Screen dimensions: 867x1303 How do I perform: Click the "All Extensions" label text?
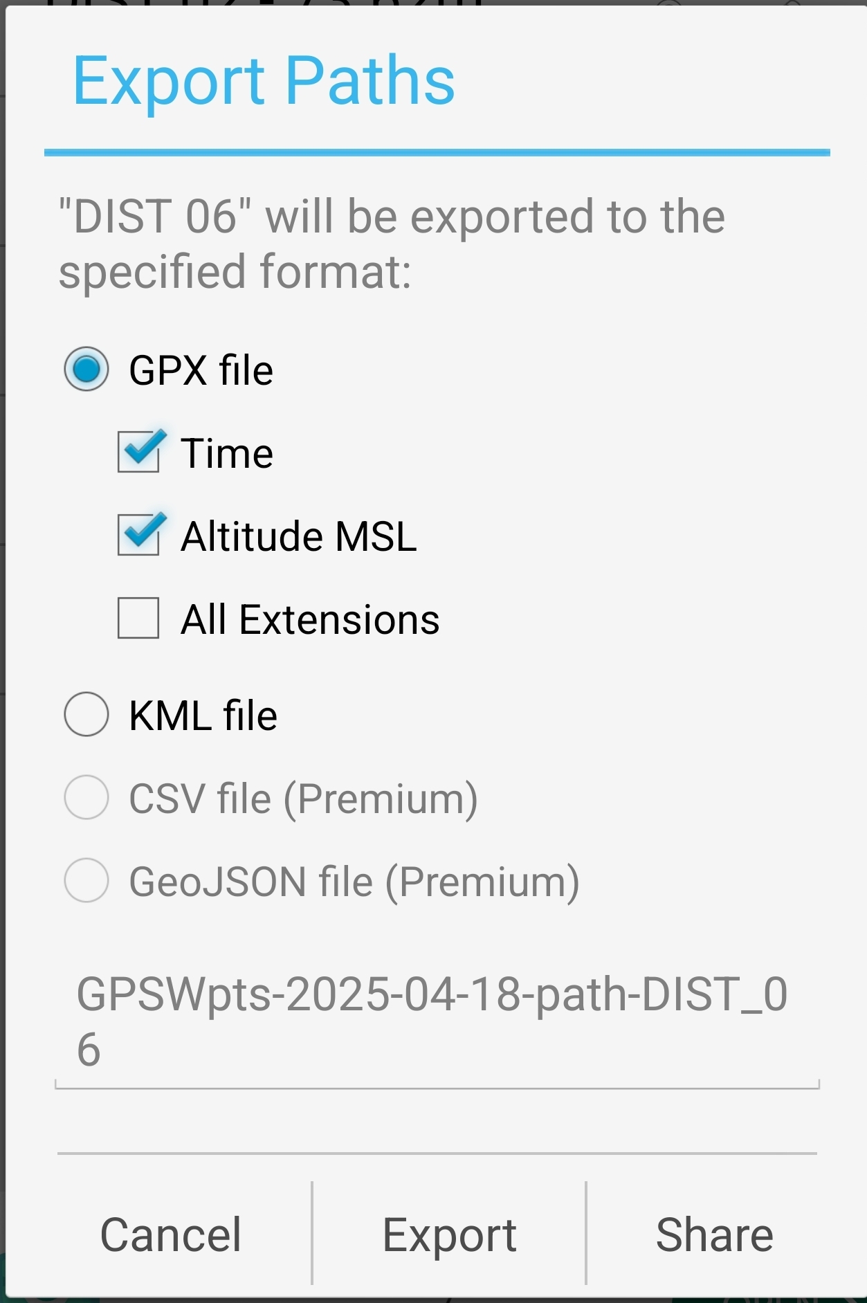click(310, 619)
